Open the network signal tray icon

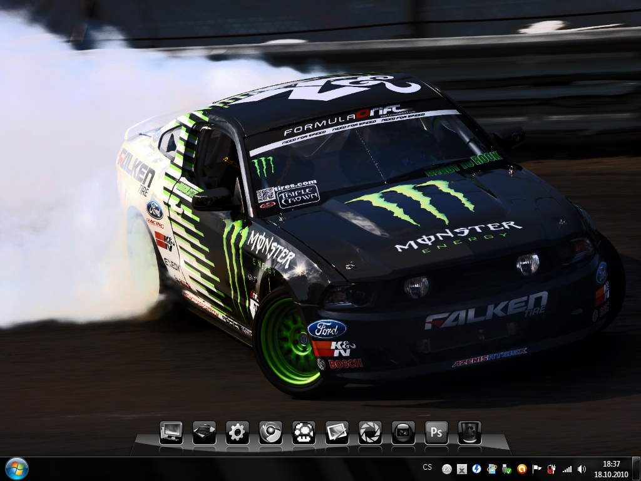pyautogui.click(x=567, y=469)
